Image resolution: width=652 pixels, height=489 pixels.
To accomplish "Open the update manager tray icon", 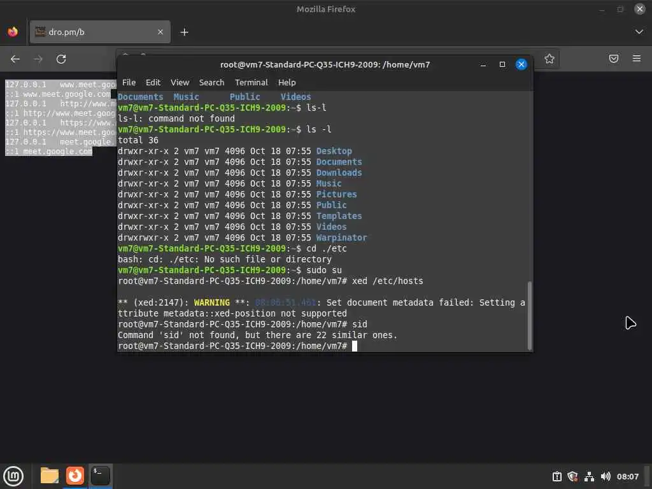I will (x=556, y=476).
